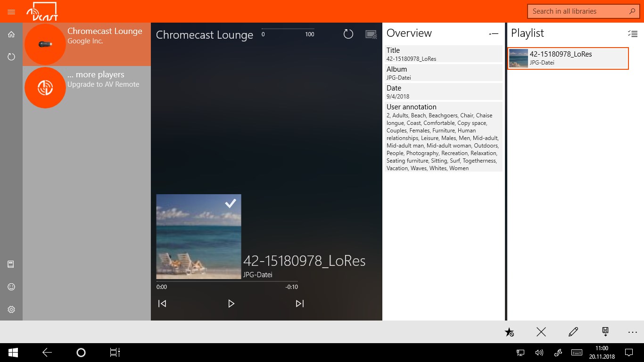644x362 pixels.
Task: Click the Date field 9/4/2018
Action: [x=443, y=91]
